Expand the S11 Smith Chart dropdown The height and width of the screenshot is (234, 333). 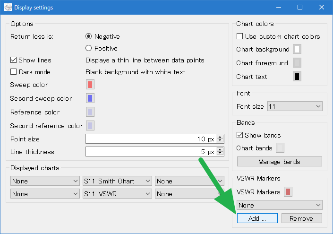click(117, 181)
